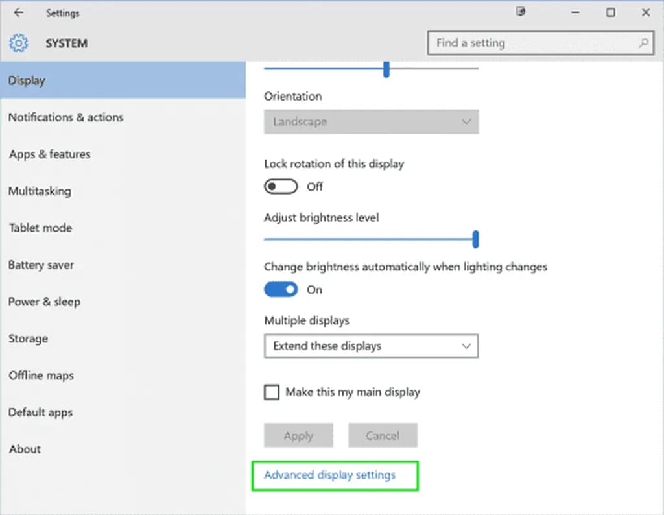The width and height of the screenshot is (664, 515).
Task: Go to Battery saver settings
Action: point(41,265)
